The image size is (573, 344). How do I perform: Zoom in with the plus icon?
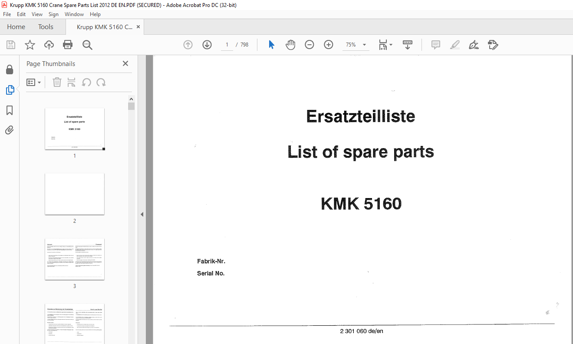[x=329, y=45]
